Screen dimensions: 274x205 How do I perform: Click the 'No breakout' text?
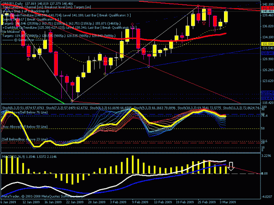point(11,32)
